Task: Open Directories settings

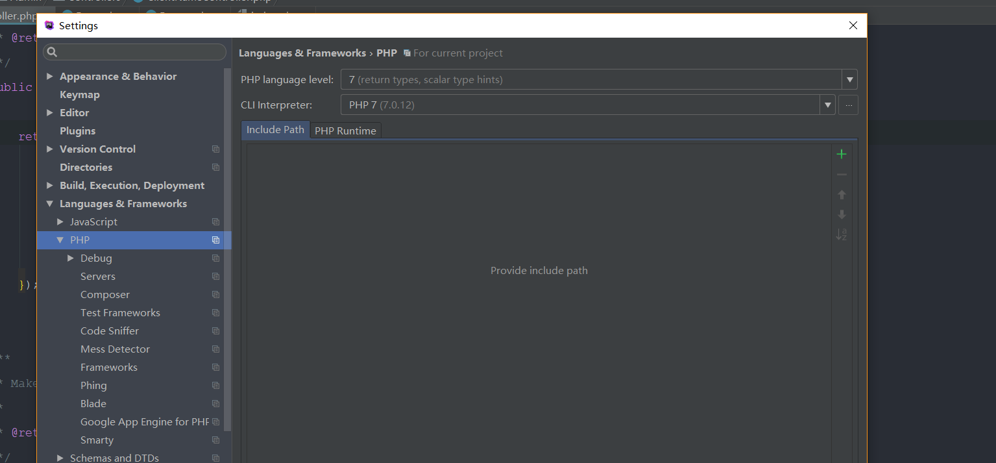Action: [x=86, y=168]
